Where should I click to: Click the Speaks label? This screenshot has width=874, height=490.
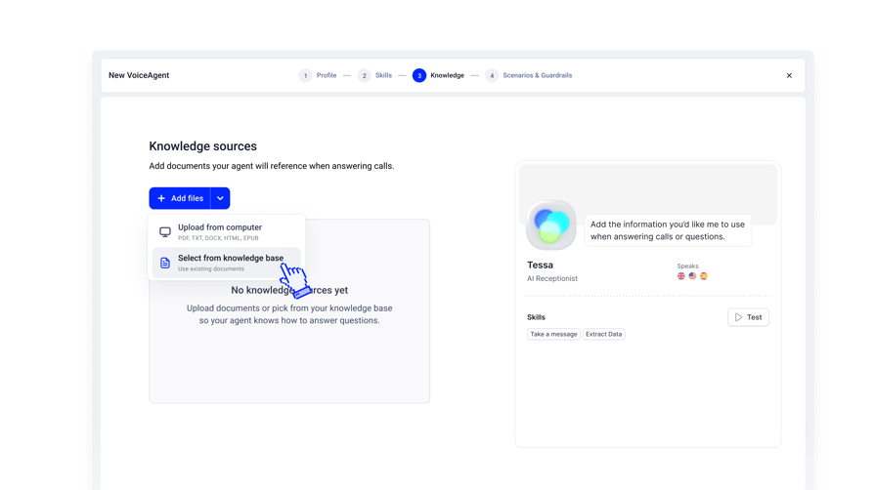tap(688, 266)
